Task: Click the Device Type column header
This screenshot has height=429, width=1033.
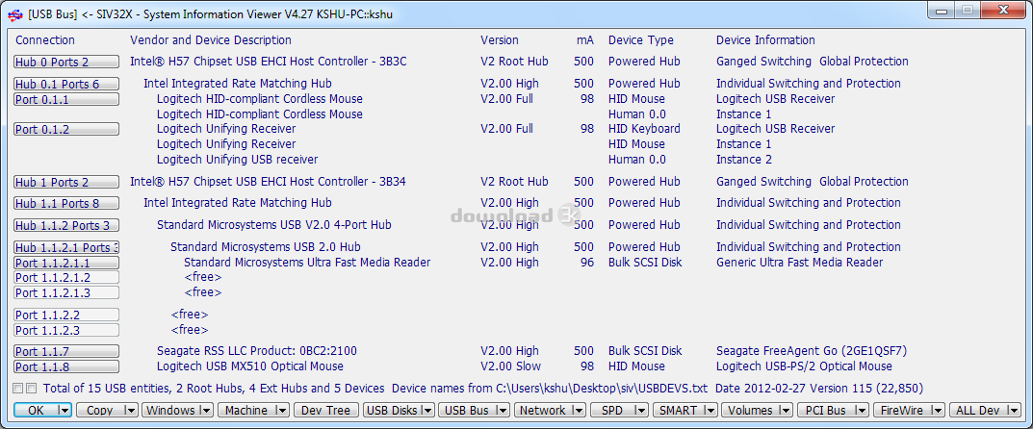Action: [x=641, y=40]
